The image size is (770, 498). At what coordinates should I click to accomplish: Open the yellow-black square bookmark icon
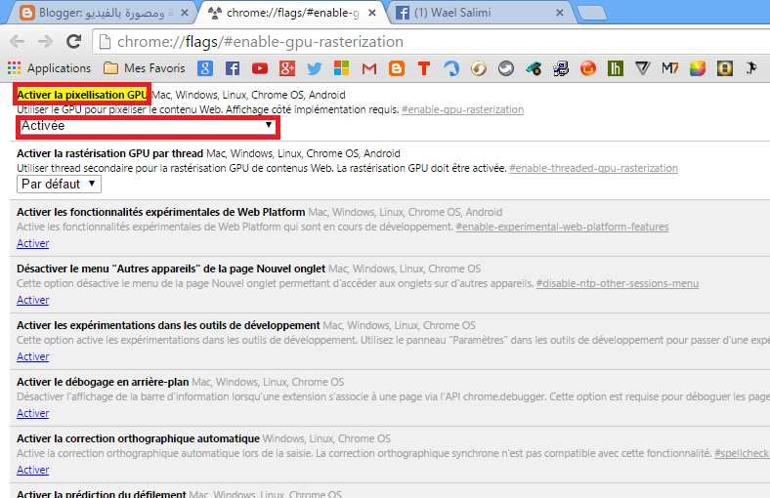[725, 68]
